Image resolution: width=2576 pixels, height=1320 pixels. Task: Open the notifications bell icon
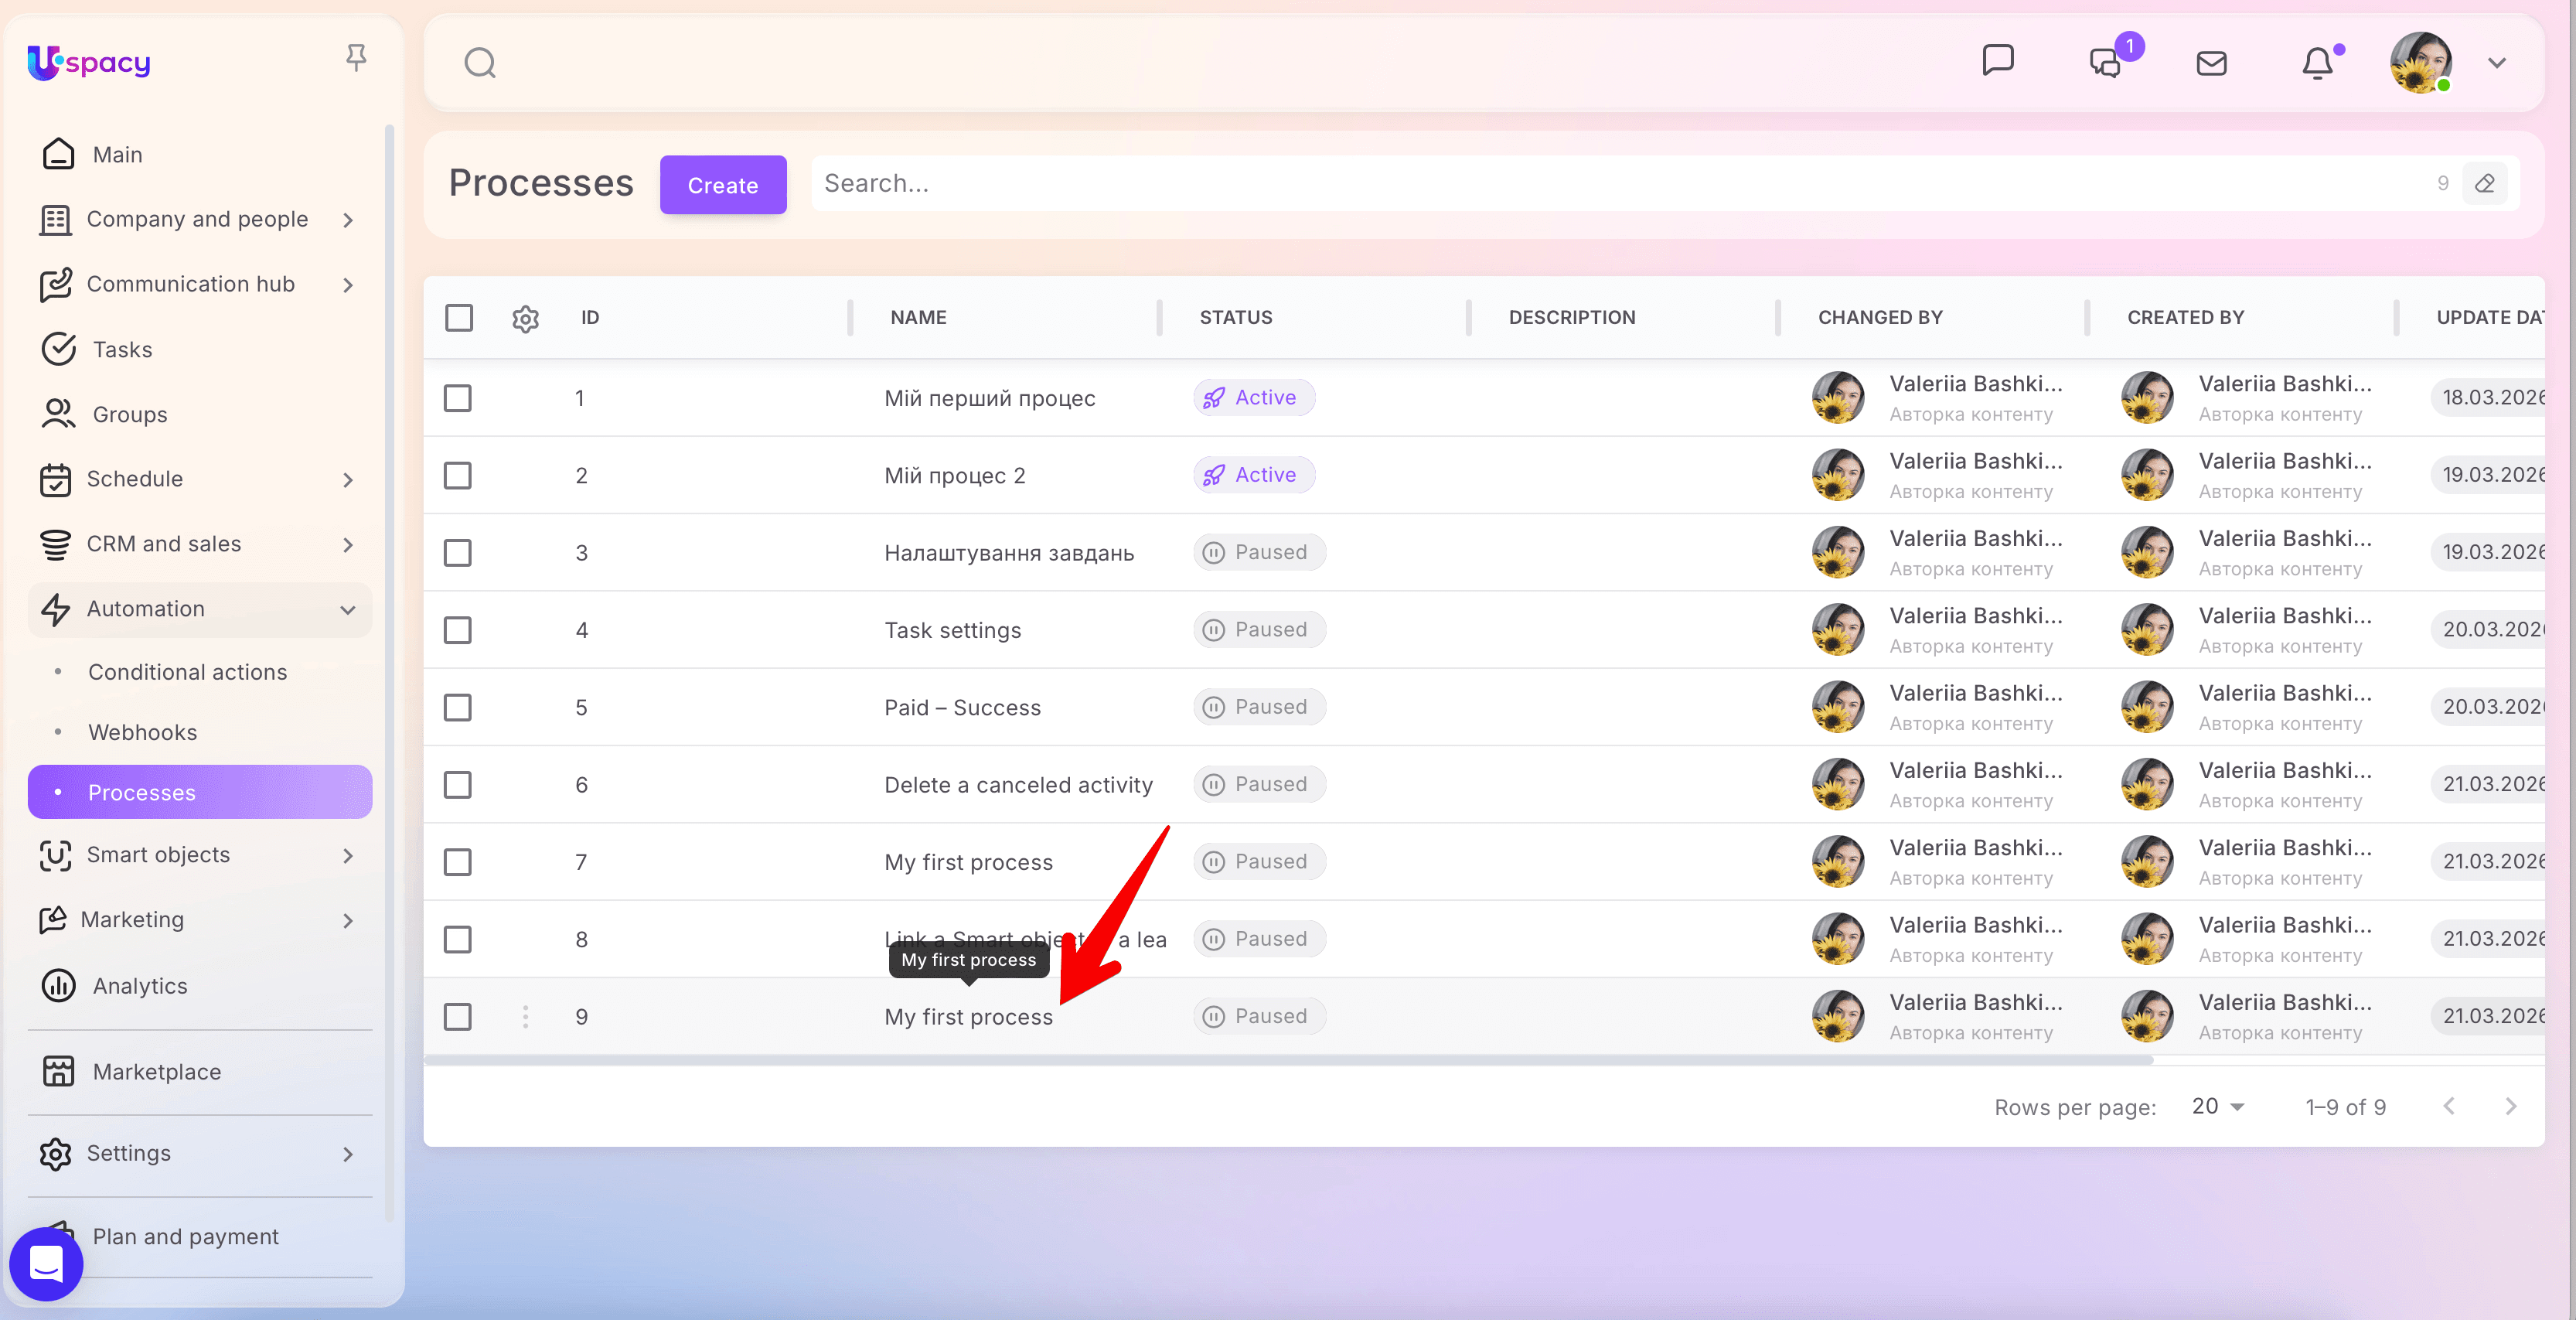2317,64
